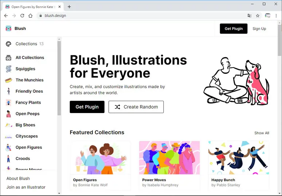Show All featured collections
The width and height of the screenshot is (282, 196).
[x=262, y=133]
